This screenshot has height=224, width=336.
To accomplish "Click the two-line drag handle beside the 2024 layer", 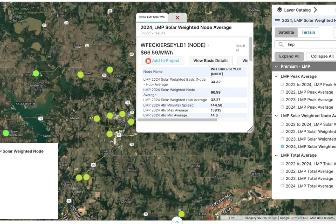I will 277,20.
